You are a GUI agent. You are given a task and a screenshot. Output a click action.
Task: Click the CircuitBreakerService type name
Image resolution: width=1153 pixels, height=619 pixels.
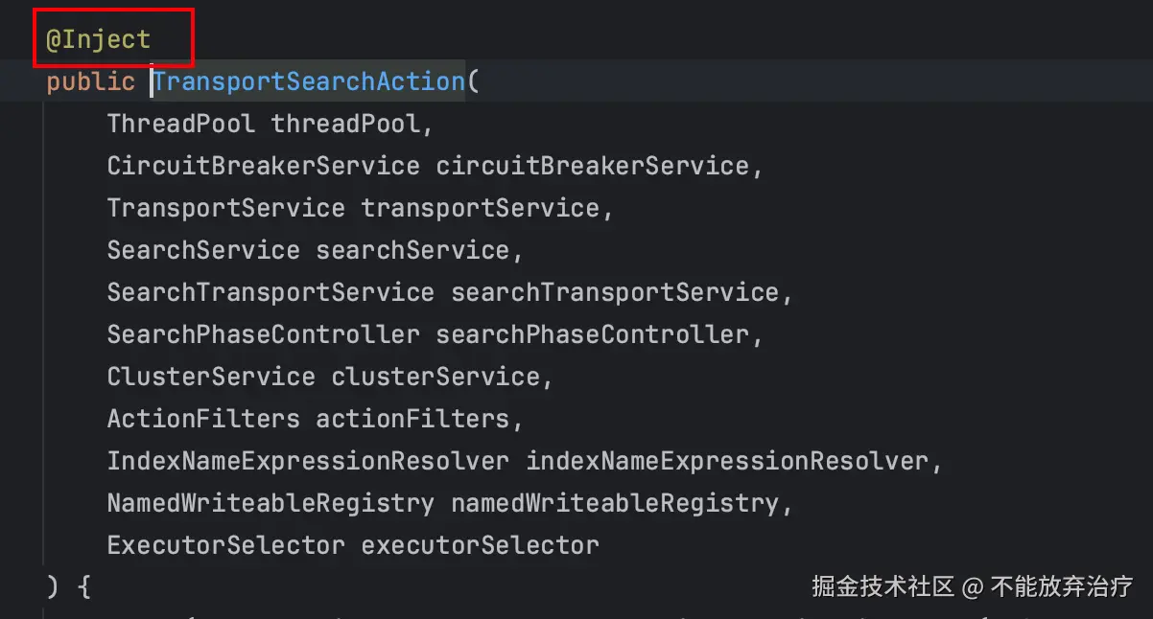pyautogui.click(x=263, y=166)
